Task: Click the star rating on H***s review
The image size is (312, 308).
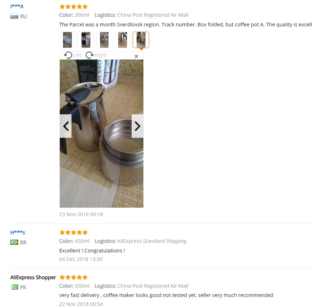Action: click(x=74, y=233)
